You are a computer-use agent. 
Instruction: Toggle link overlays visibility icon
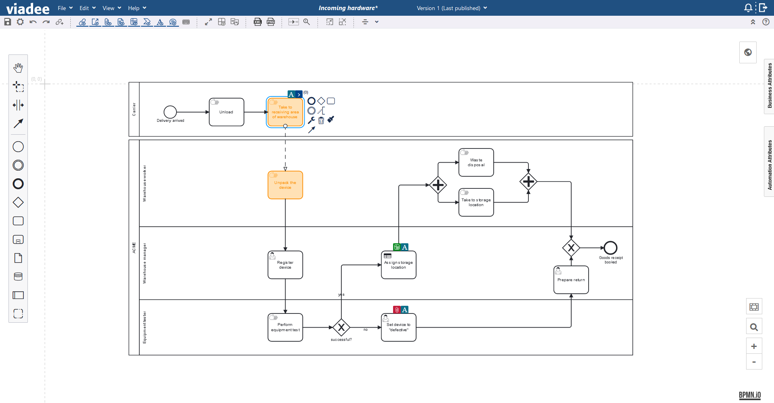coord(82,22)
